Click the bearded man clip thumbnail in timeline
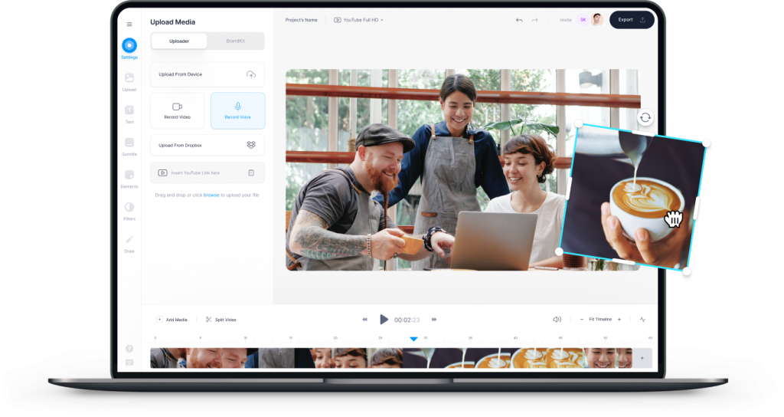Image resolution: width=784 pixels, height=417 pixels. click(205, 358)
